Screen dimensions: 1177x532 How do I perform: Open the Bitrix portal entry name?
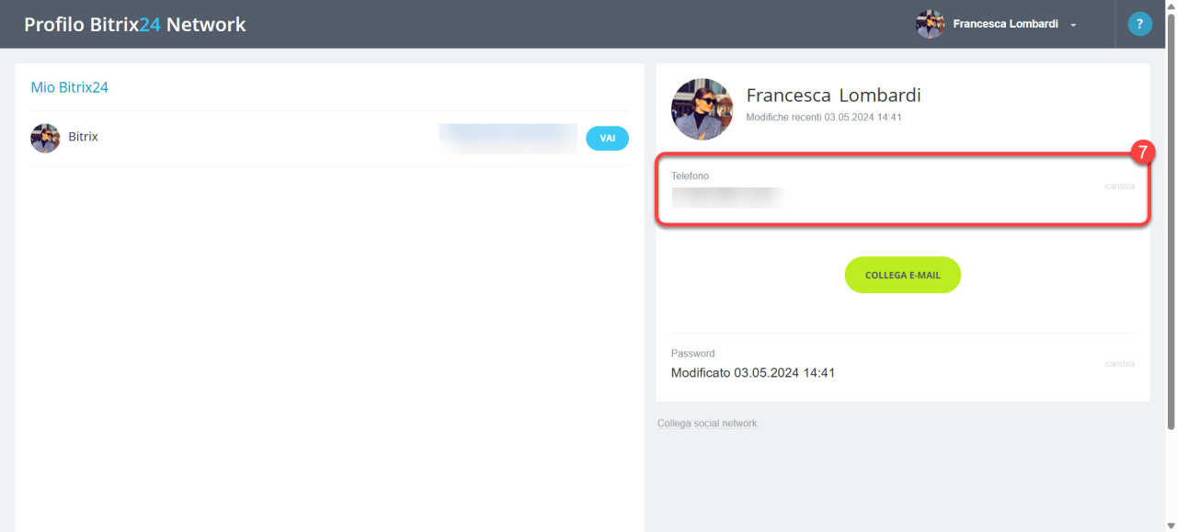(83, 136)
